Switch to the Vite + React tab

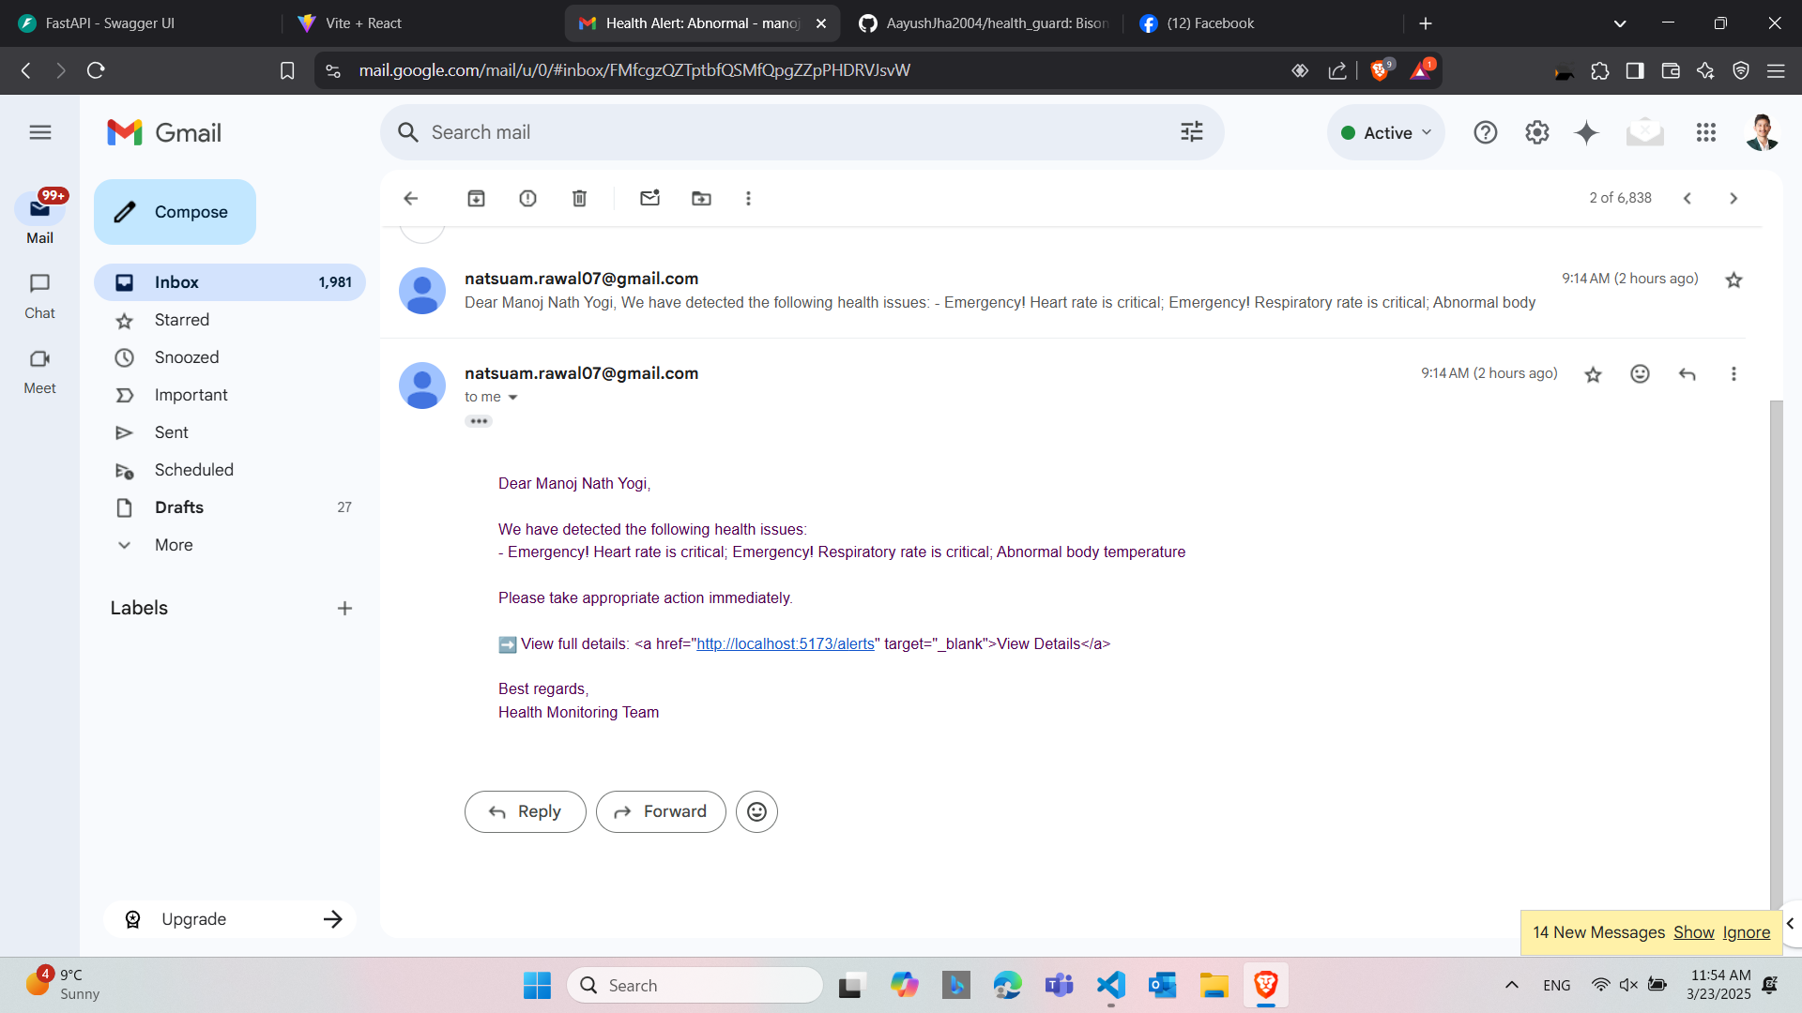(363, 23)
